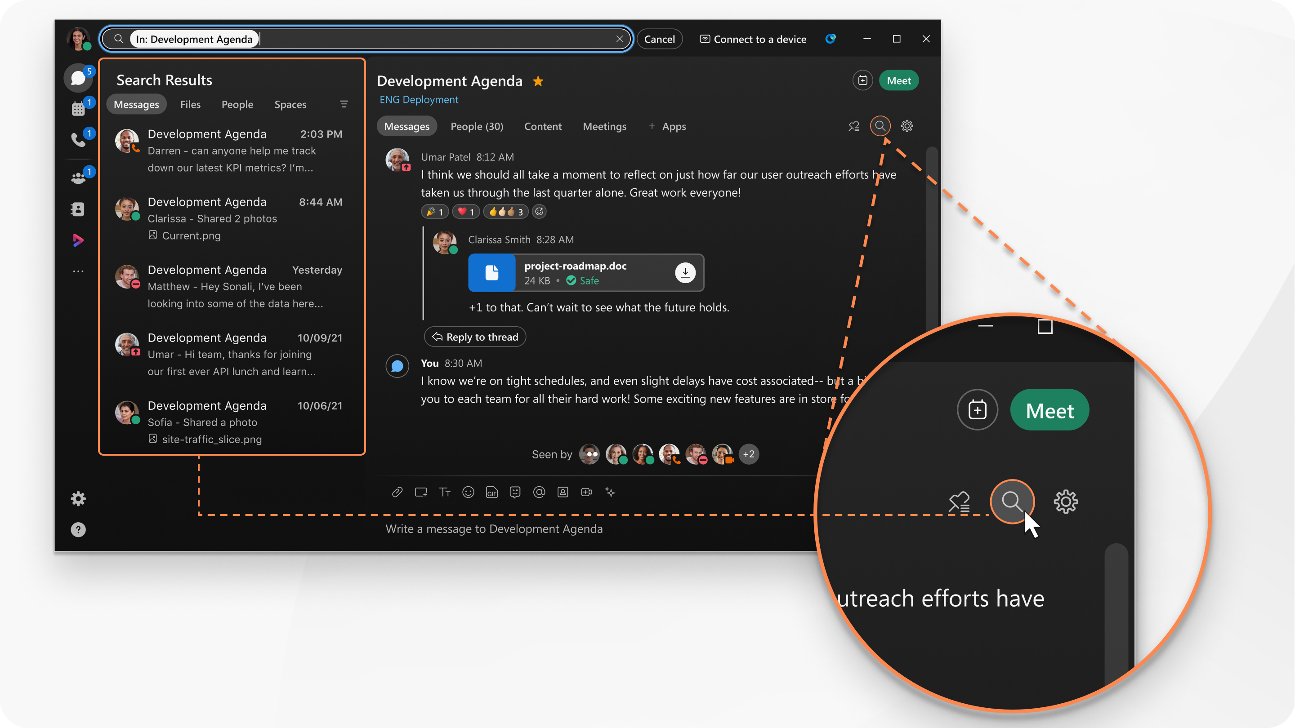
Task: Click the sticker icon in message toolbar
Action: 514,492
